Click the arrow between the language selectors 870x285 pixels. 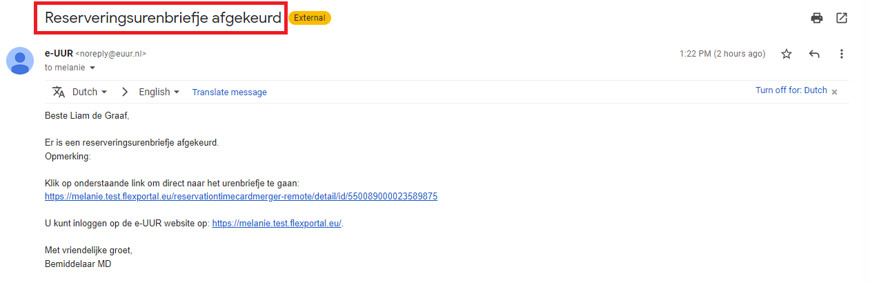[125, 92]
